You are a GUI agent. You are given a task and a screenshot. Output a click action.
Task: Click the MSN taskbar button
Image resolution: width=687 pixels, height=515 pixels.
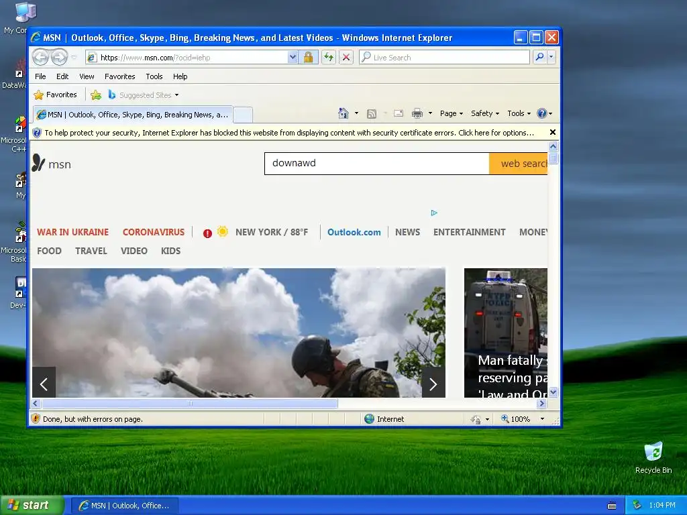tap(124, 506)
